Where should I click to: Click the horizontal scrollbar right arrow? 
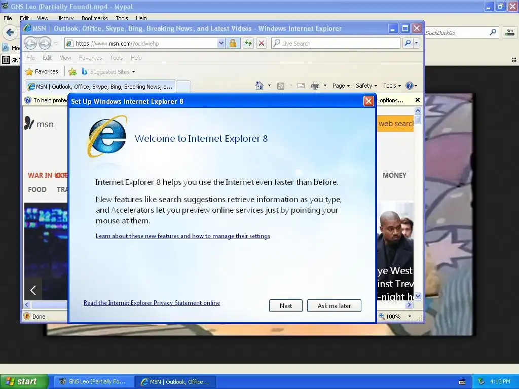[x=410, y=304]
